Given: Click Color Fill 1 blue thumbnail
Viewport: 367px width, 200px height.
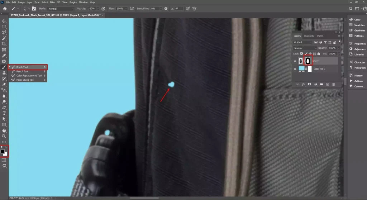Looking at the screenshot, I should point(301,69).
